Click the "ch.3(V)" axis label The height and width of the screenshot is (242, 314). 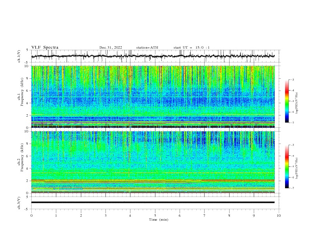click(x=19, y=203)
